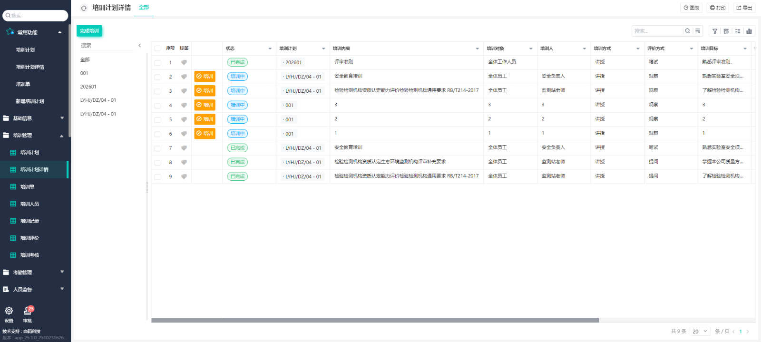The height and width of the screenshot is (342, 761).
Task: Open the 培训对象 column filter dropdown
Action: (531, 49)
